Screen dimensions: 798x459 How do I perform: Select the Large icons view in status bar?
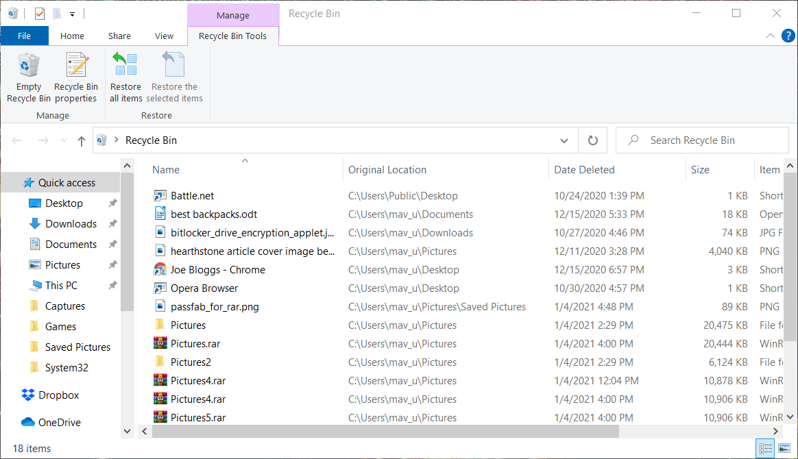[x=784, y=448]
